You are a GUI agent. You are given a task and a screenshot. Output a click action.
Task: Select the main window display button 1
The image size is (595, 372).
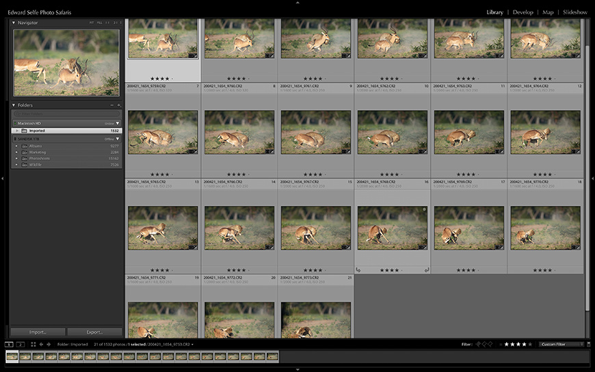[x=9, y=344]
